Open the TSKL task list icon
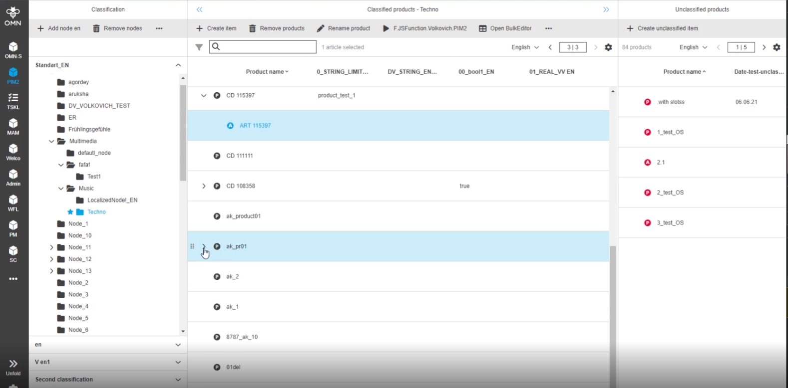Image resolution: width=788 pixels, height=388 pixels. tap(13, 101)
